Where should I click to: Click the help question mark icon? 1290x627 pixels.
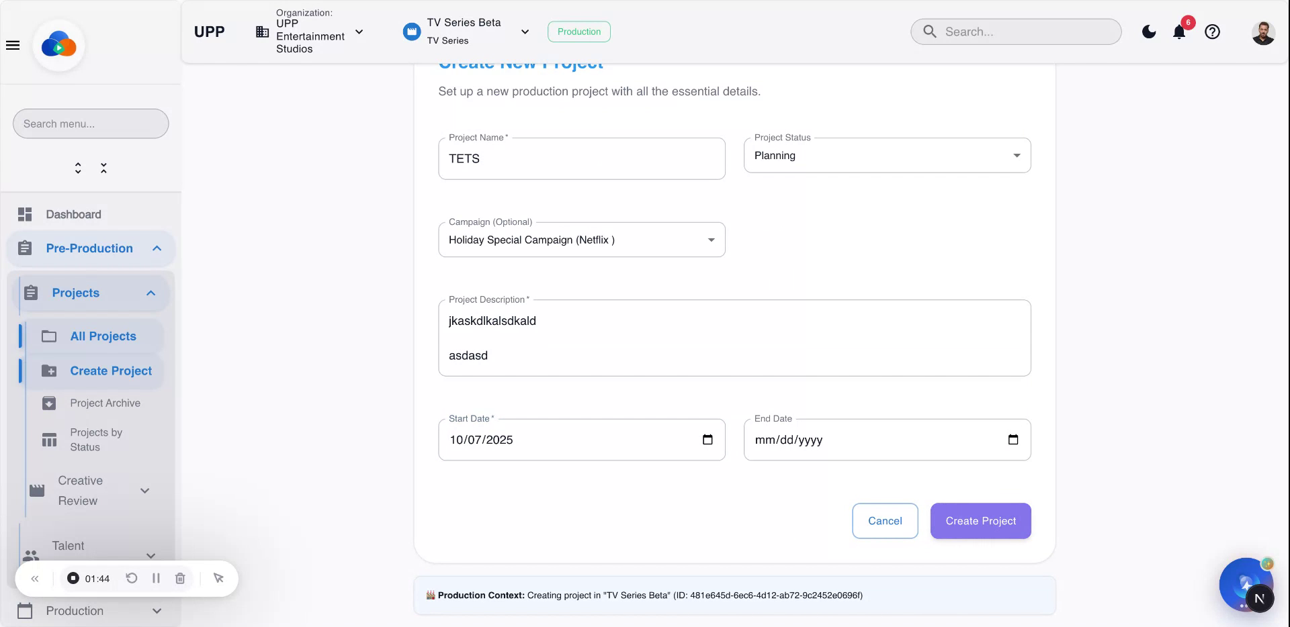(x=1212, y=32)
